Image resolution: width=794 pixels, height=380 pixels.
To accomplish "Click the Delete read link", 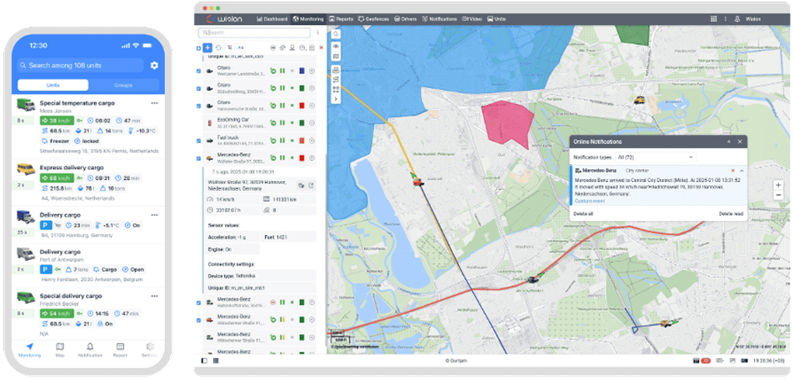I will coord(732,214).
